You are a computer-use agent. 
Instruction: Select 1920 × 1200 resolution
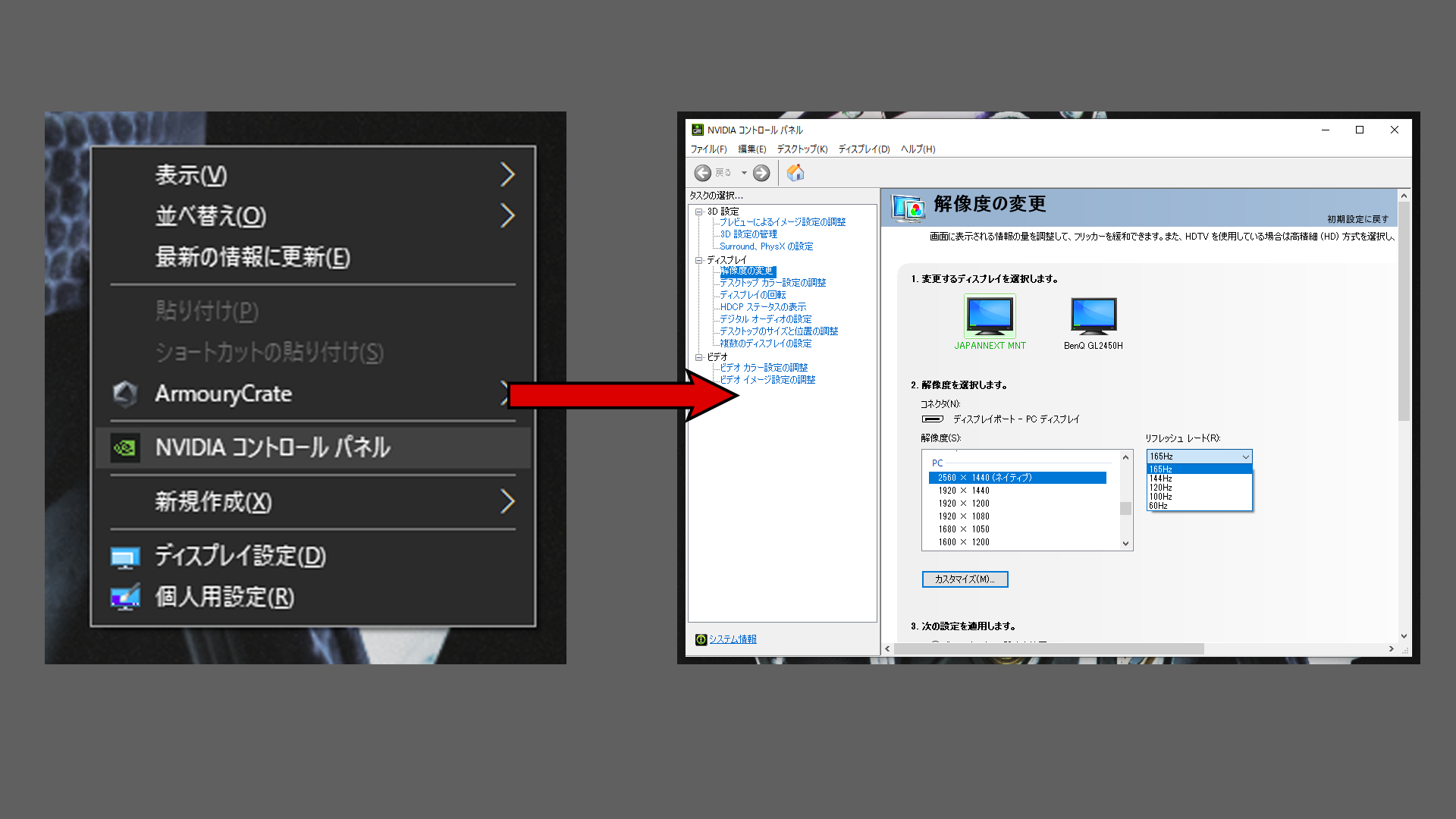[x=963, y=504]
